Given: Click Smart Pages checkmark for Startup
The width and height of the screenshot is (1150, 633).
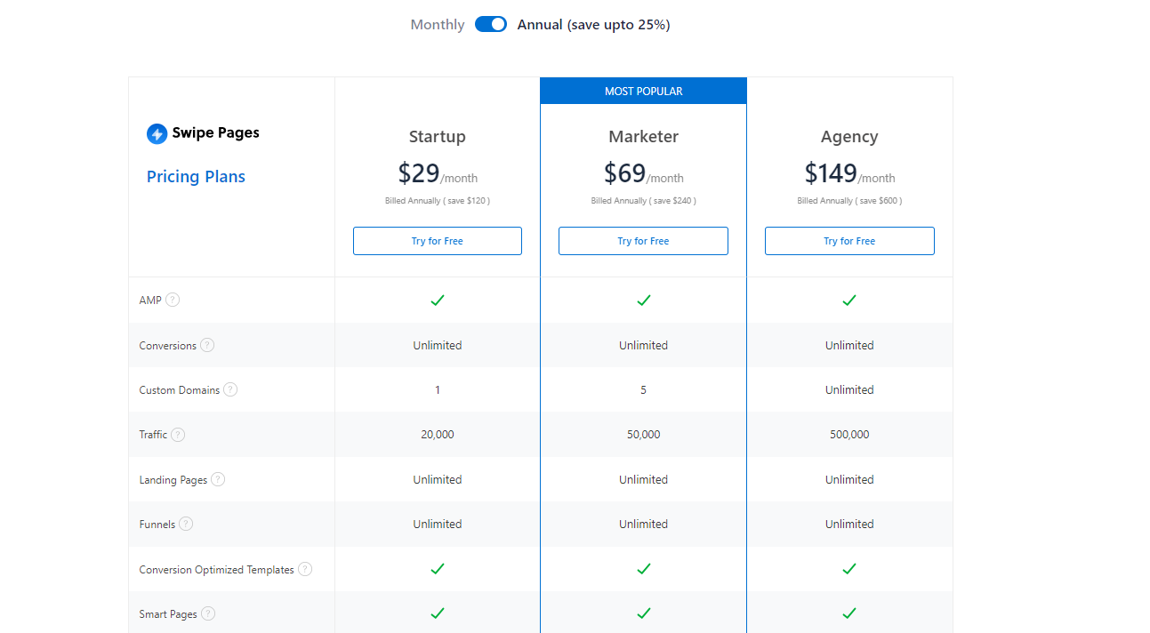Looking at the screenshot, I should pos(438,613).
